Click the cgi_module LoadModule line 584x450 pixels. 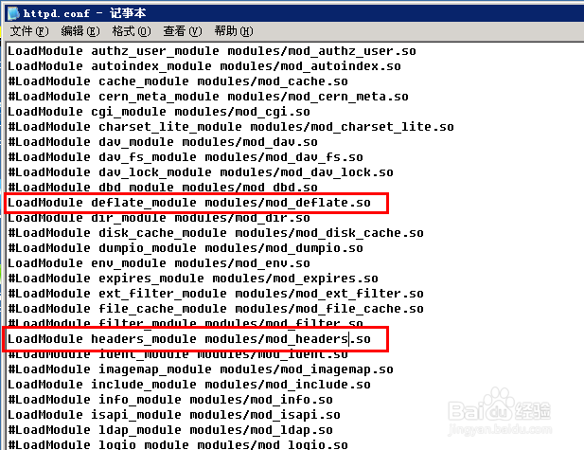tap(159, 112)
